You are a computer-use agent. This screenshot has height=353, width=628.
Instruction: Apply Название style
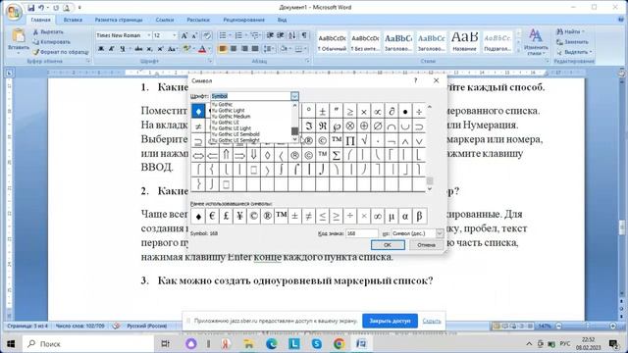point(464,42)
